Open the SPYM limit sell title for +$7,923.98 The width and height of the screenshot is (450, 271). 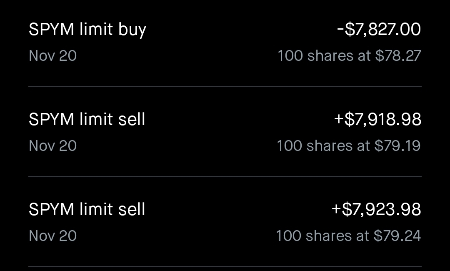click(x=87, y=209)
